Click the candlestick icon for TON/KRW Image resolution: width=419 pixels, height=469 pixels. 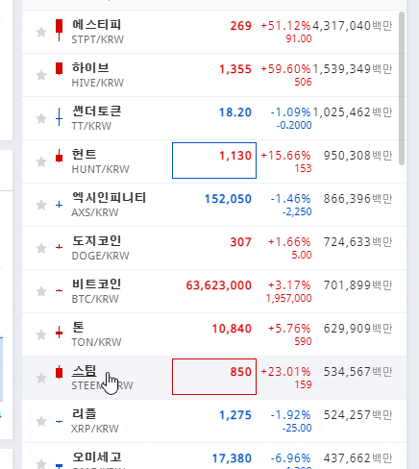pyautogui.click(x=59, y=333)
